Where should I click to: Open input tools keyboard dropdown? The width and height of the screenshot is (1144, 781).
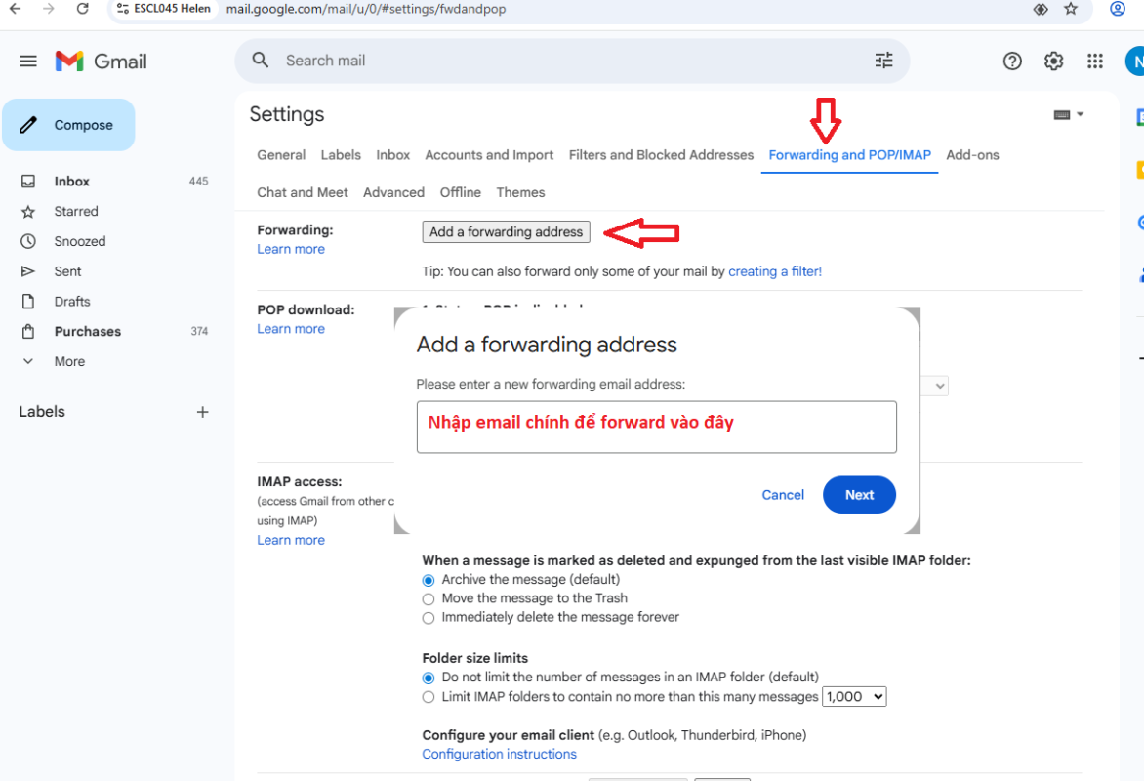[1069, 115]
